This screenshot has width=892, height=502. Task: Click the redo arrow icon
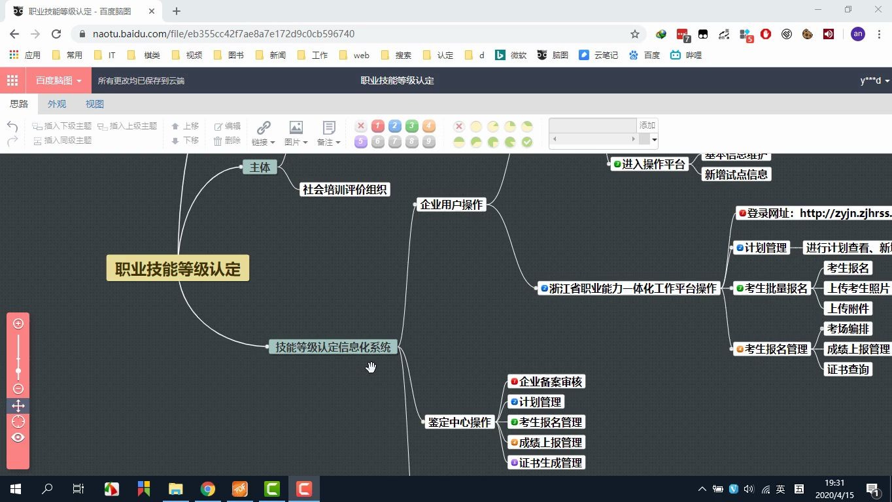click(12, 141)
